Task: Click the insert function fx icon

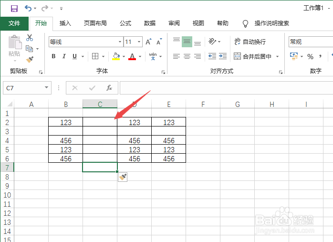Action: pos(109,88)
